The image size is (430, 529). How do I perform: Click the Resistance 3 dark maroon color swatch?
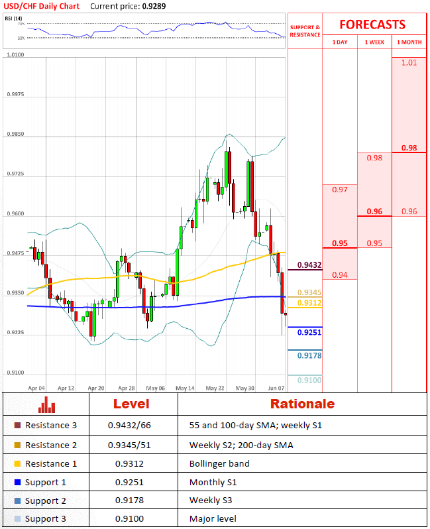point(17,426)
